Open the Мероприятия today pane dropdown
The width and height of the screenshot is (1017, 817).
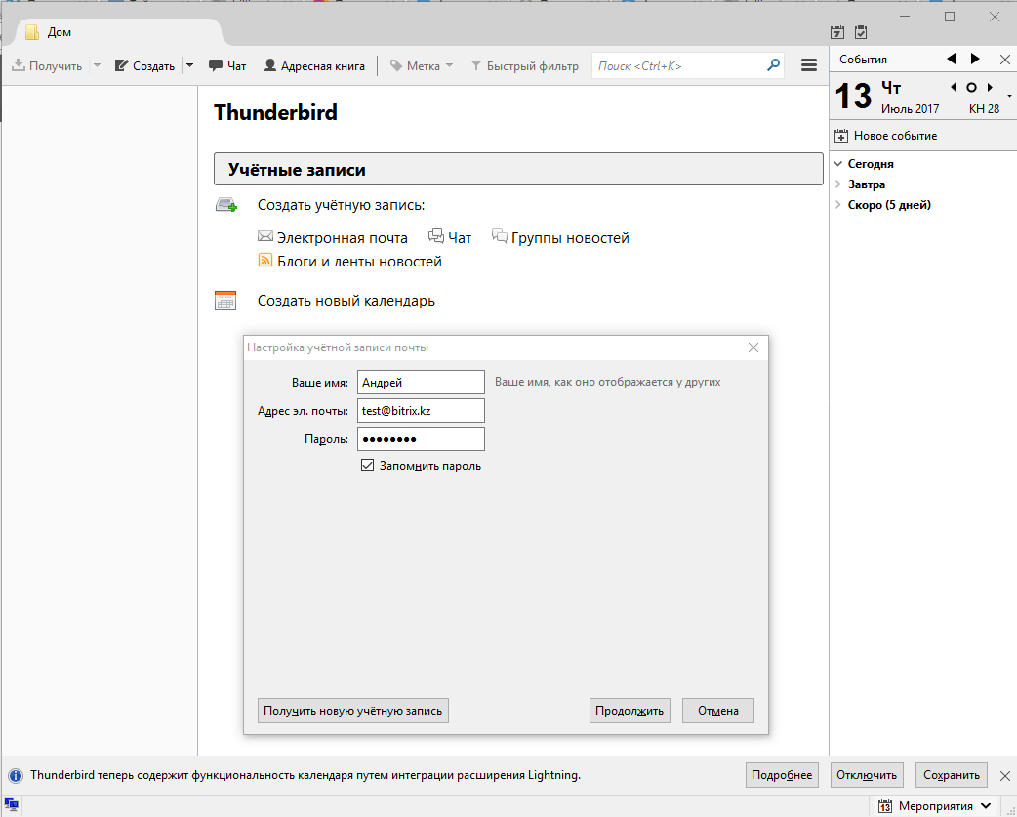click(x=934, y=806)
